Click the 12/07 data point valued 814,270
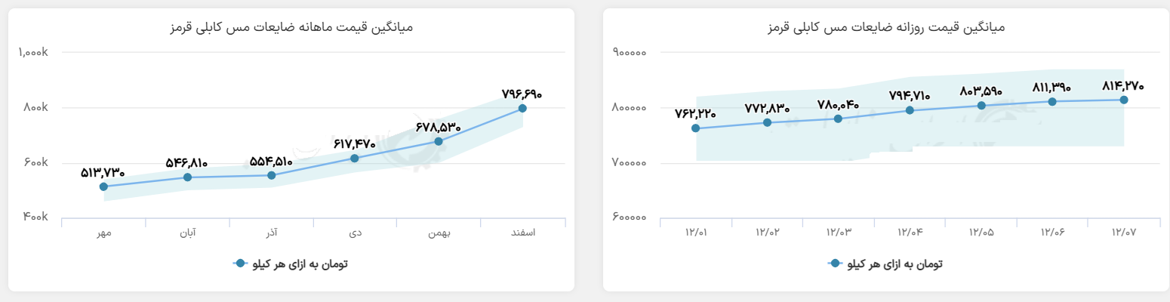 pos(1124,100)
